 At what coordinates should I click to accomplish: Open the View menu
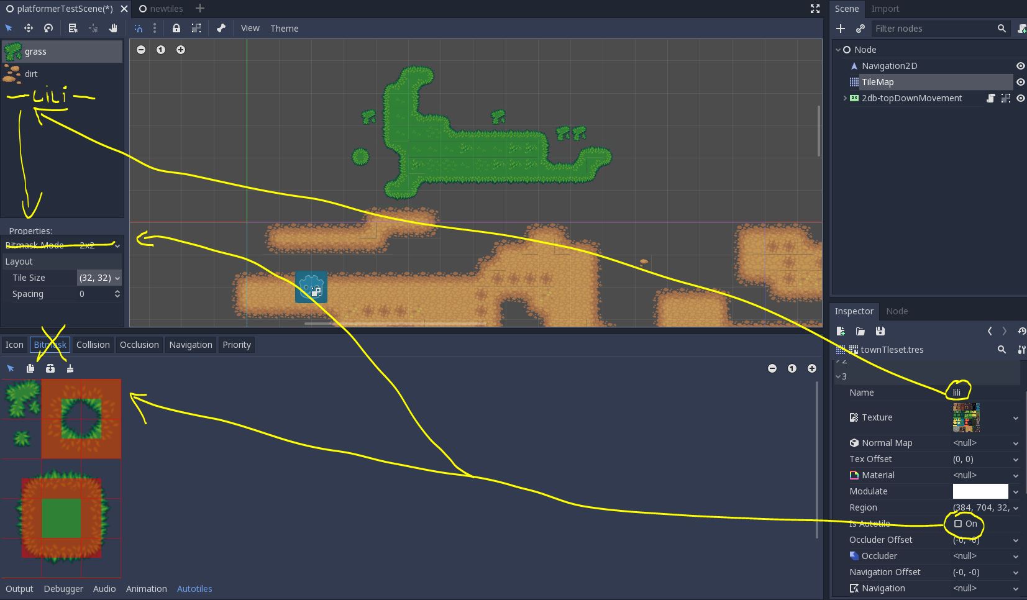click(x=250, y=28)
